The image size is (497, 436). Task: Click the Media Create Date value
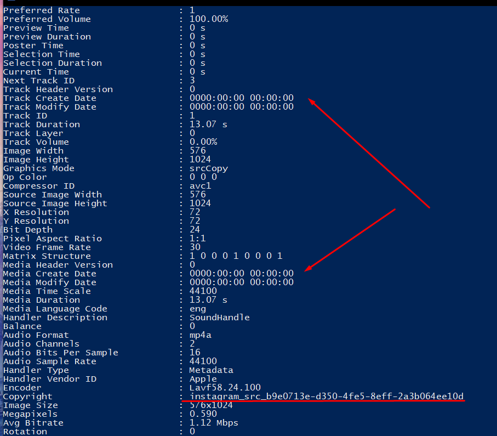[x=242, y=273]
